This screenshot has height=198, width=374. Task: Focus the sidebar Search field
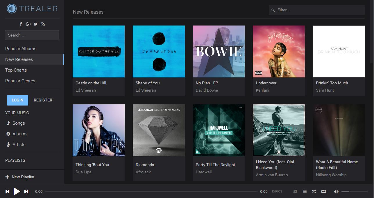[x=32, y=35]
